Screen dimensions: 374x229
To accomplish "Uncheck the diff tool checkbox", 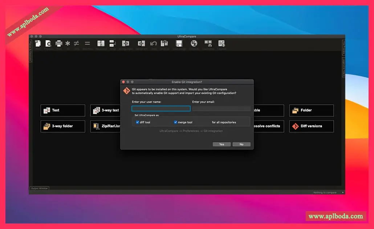I will (137, 122).
